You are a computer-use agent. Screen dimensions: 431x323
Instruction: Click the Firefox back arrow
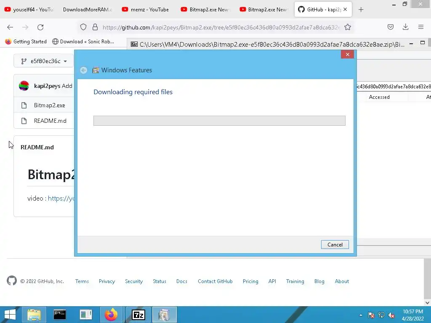pos(10,27)
